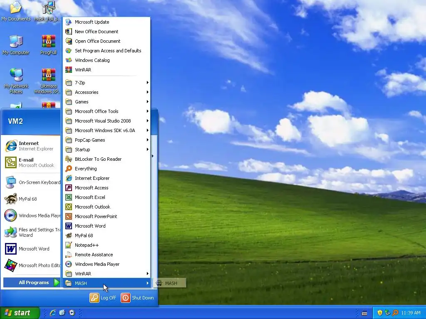Select the MASH folder in All Programs
426x319 pixels.
pyautogui.click(x=106, y=283)
